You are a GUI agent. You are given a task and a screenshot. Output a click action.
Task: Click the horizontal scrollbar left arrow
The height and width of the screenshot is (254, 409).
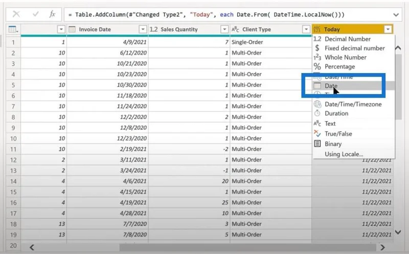tap(32, 247)
